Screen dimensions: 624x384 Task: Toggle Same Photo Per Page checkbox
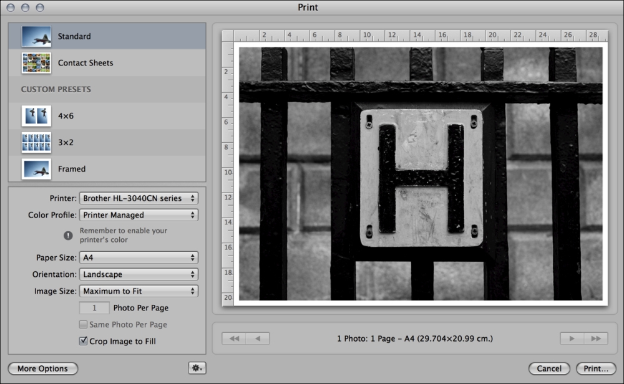[x=83, y=325]
